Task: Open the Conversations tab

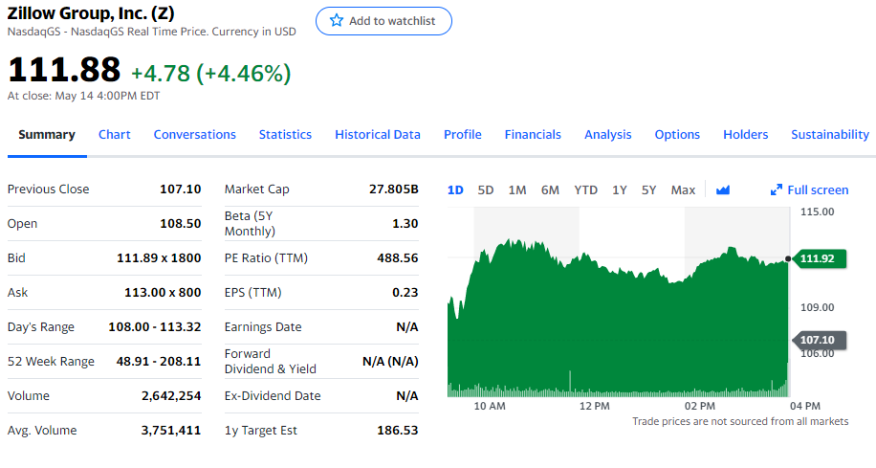Action: tap(195, 135)
